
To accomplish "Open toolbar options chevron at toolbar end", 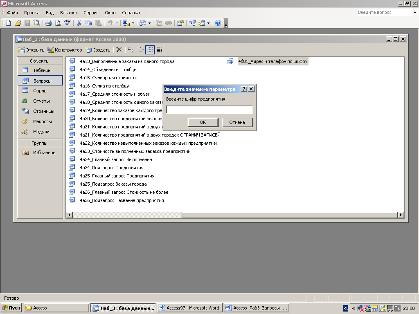I will click(x=226, y=24).
